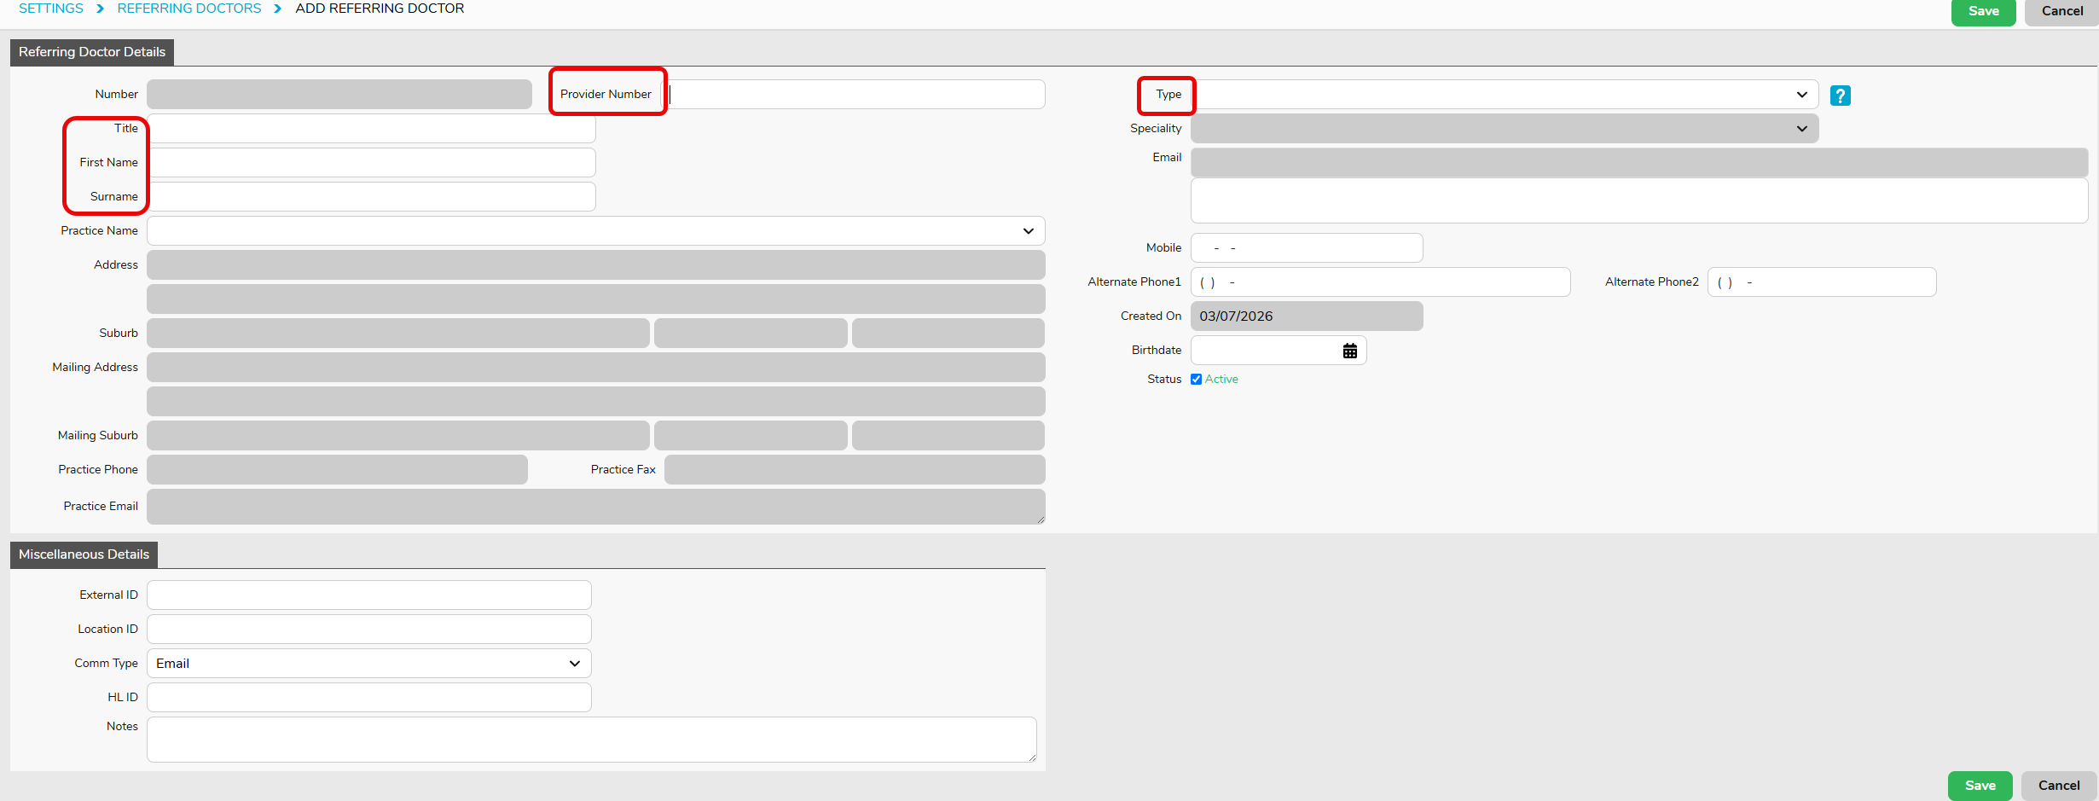Go to SETTINGS breadcrumb link
2099x801 pixels.
[51, 9]
